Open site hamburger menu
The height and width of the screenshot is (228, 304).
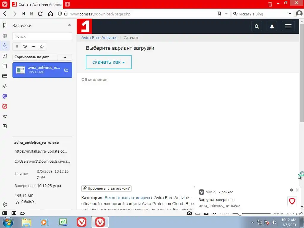[288, 26]
